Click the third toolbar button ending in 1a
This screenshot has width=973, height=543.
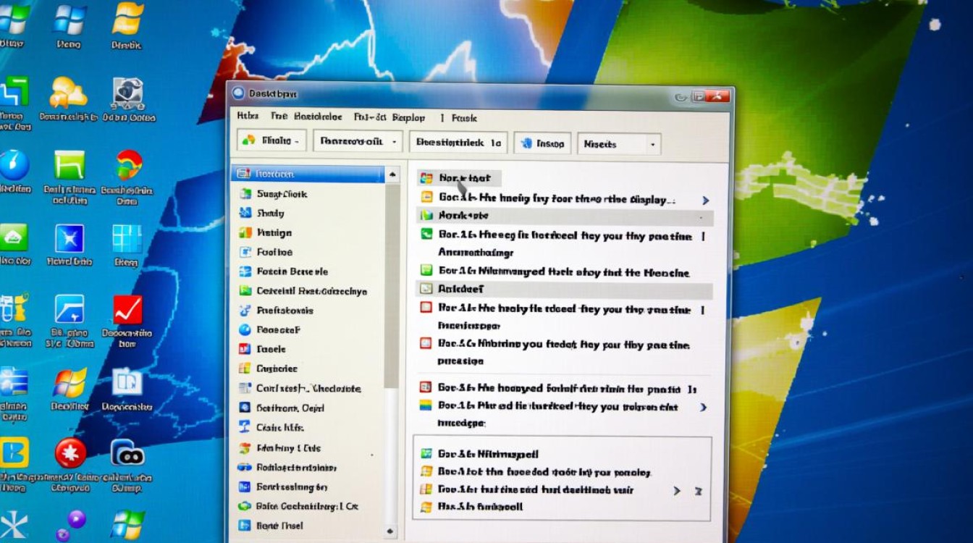tap(458, 143)
